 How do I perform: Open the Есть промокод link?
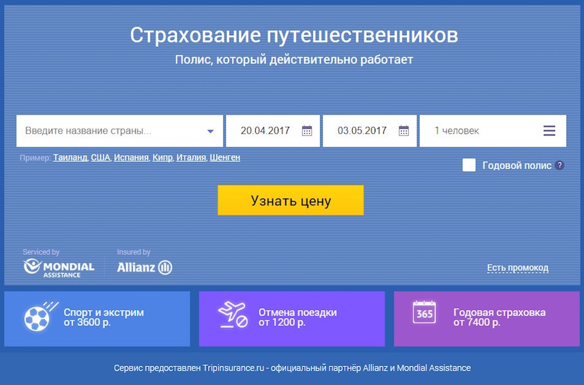click(518, 268)
